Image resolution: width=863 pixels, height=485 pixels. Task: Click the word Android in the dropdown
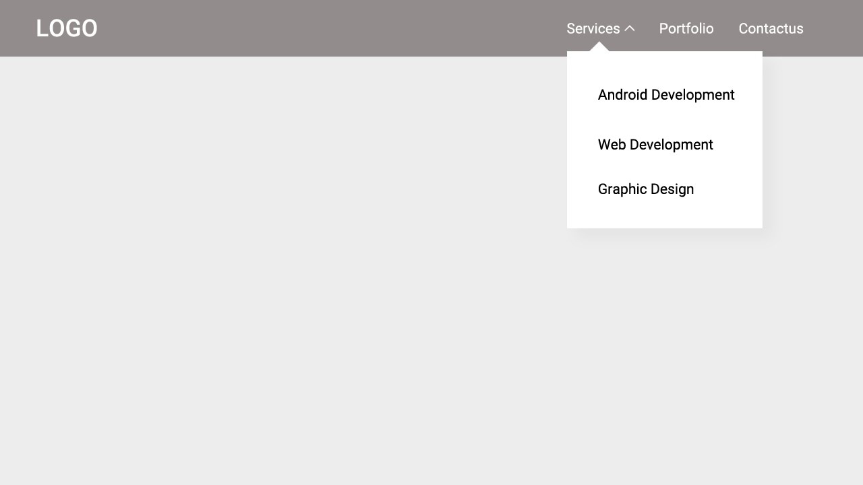tap(622, 95)
